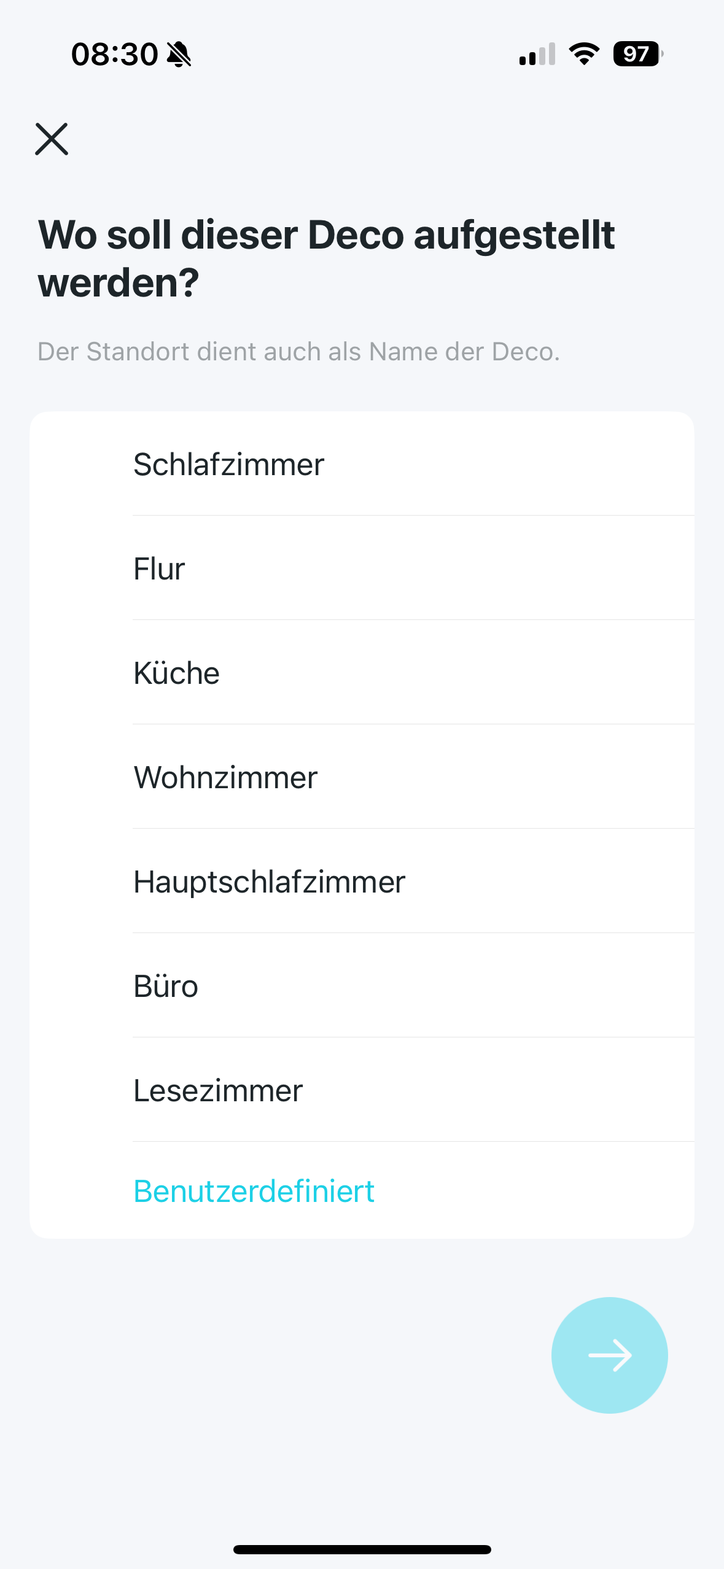Tap the next arrow button
The width and height of the screenshot is (724, 1569).
coord(609,1355)
